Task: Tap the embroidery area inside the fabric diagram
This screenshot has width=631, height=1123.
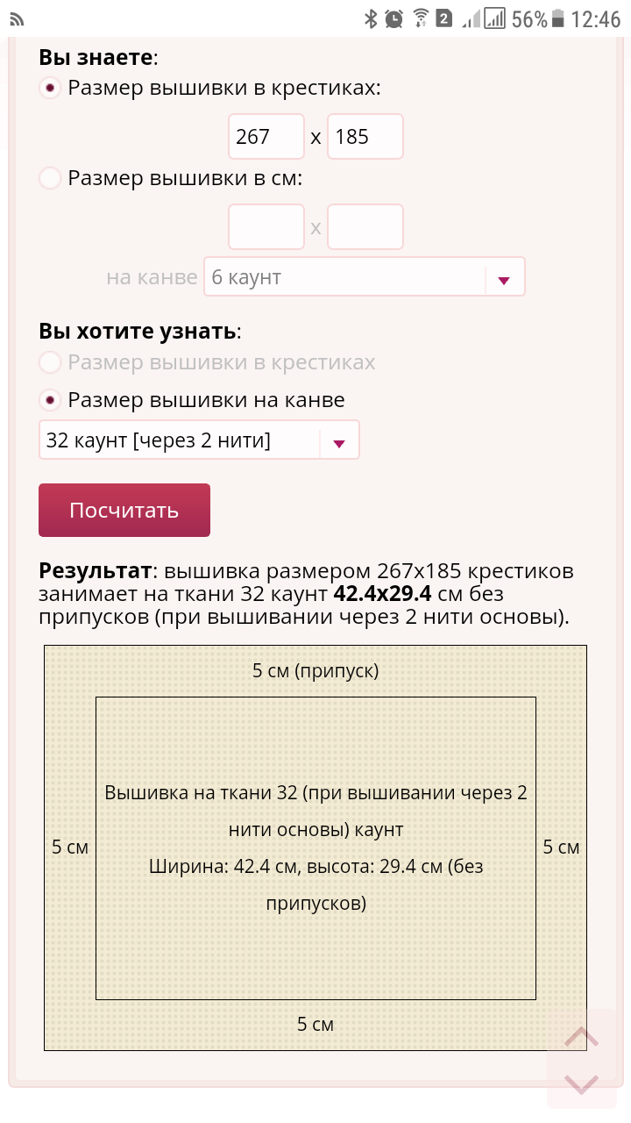Action: tap(315, 848)
